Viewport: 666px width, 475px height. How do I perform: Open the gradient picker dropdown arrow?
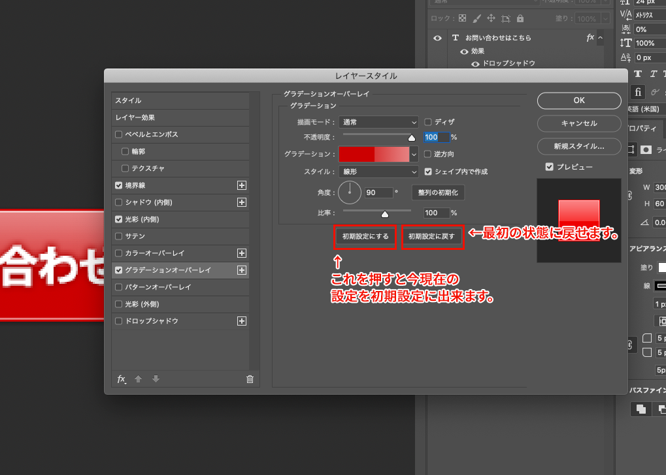click(x=414, y=155)
